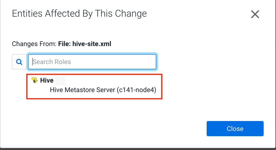Click the Hive bee service icon
The height and width of the screenshot is (150, 276).
(34, 80)
